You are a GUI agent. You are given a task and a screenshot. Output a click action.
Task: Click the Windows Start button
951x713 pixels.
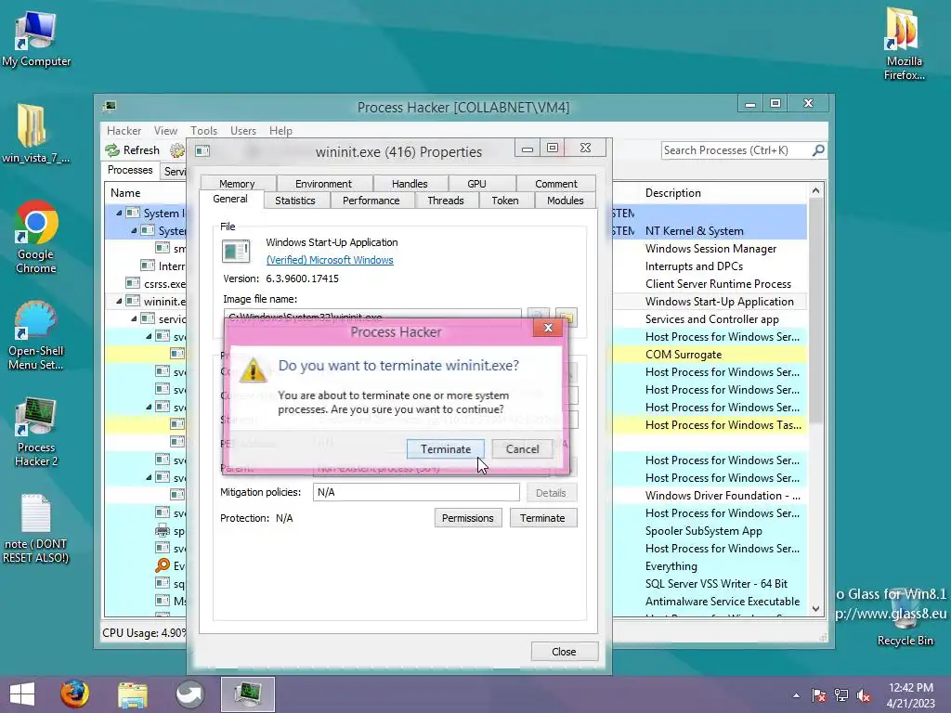coord(22,694)
